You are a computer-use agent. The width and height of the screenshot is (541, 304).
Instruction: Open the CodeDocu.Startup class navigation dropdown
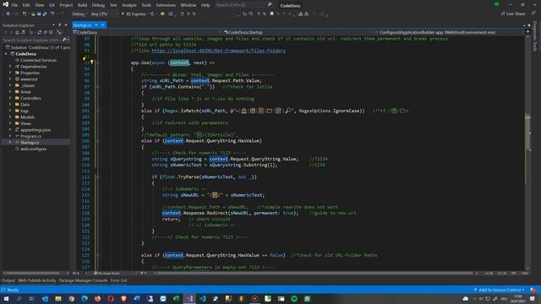click(298, 32)
